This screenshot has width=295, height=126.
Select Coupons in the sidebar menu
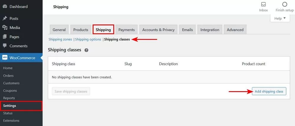(x=10, y=91)
